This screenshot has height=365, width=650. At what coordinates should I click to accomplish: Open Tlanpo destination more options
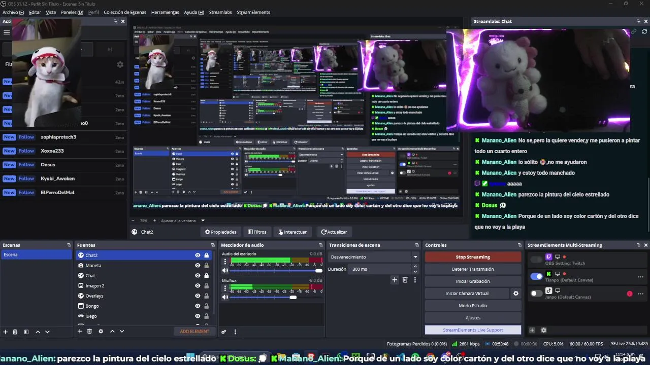point(640,277)
